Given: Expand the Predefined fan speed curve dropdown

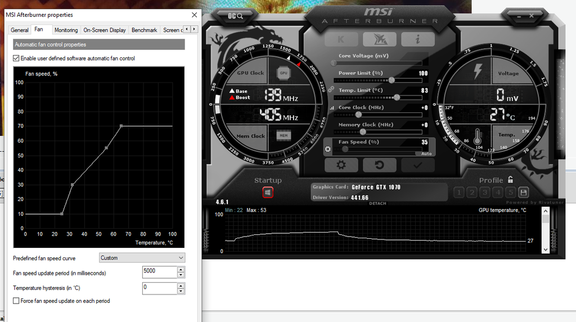Looking at the screenshot, I should pos(142,258).
